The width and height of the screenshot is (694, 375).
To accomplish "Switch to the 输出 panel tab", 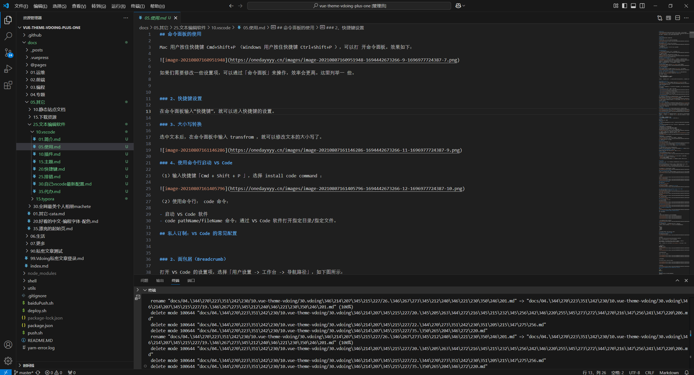I will (160, 281).
